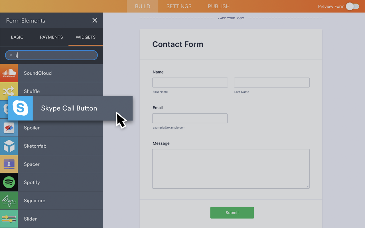Focus the Message text area
The height and width of the screenshot is (228, 365).
[x=231, y=169]
